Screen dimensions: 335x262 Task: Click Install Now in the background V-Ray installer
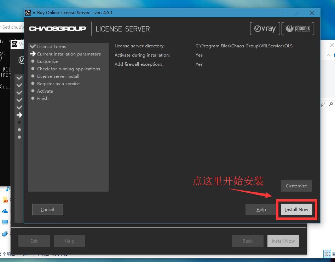(x=283, y=241)
